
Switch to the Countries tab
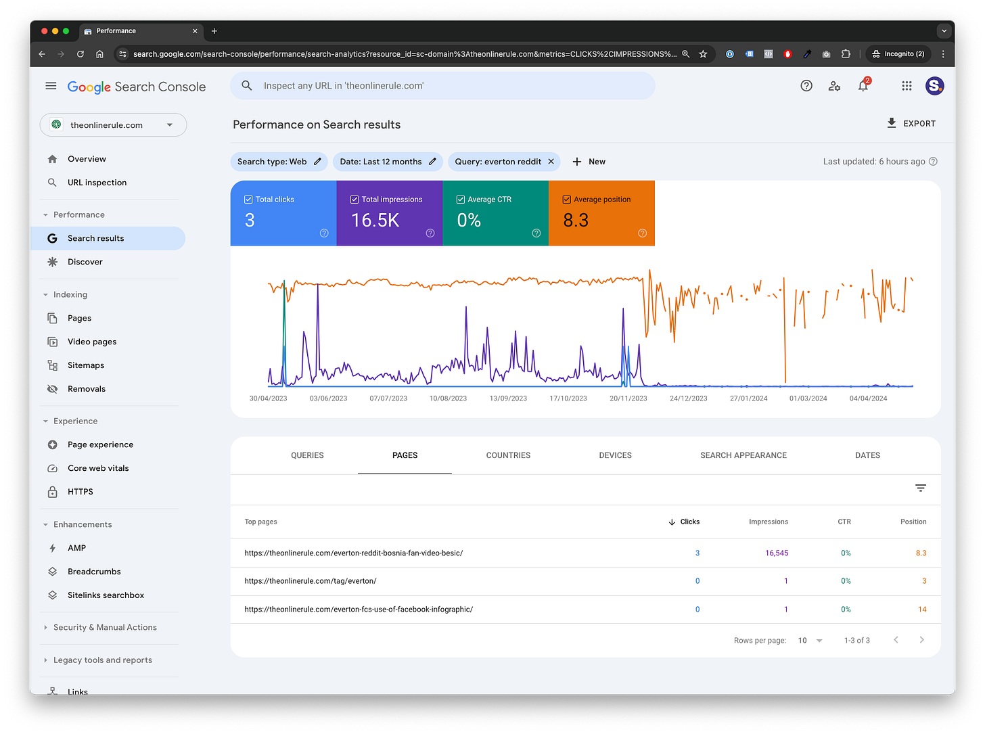coord(508,455)
